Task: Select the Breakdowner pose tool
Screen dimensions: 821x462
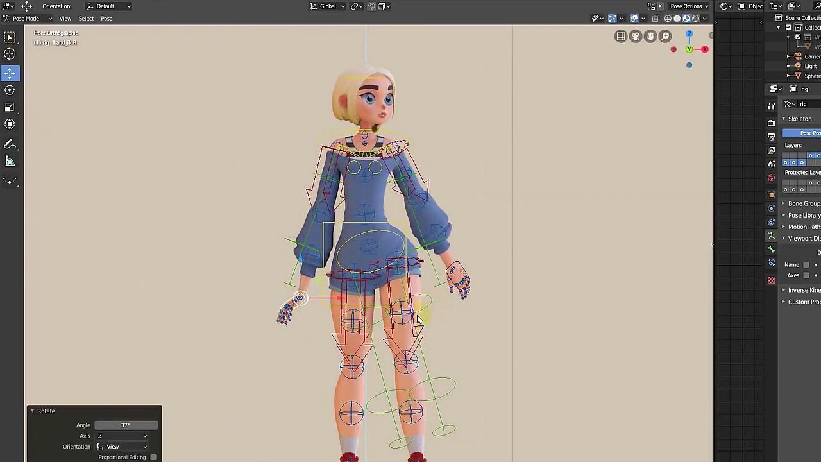Action: [10, 180]
